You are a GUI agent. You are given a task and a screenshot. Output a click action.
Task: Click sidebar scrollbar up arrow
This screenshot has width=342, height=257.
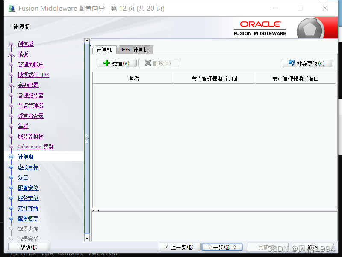(x=87, y=41)
